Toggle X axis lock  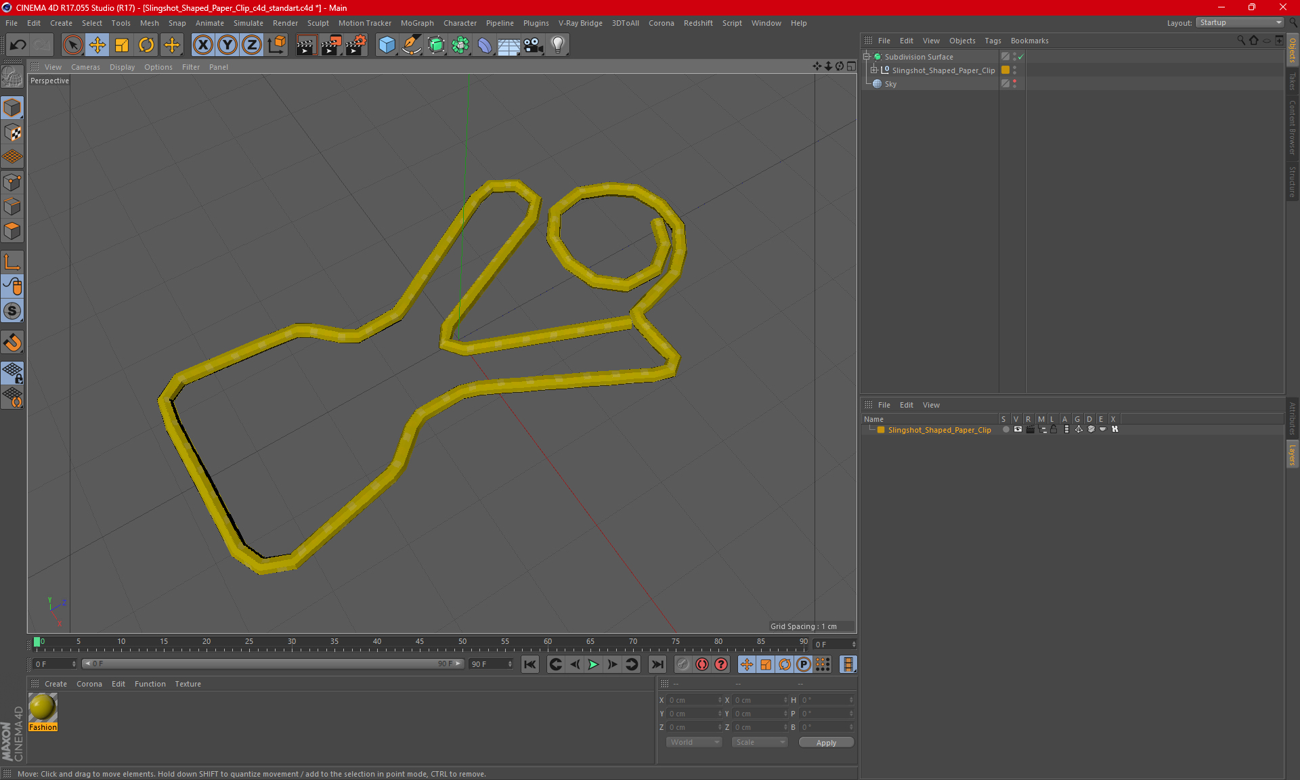pyautogui.click(x=202, y=45)
